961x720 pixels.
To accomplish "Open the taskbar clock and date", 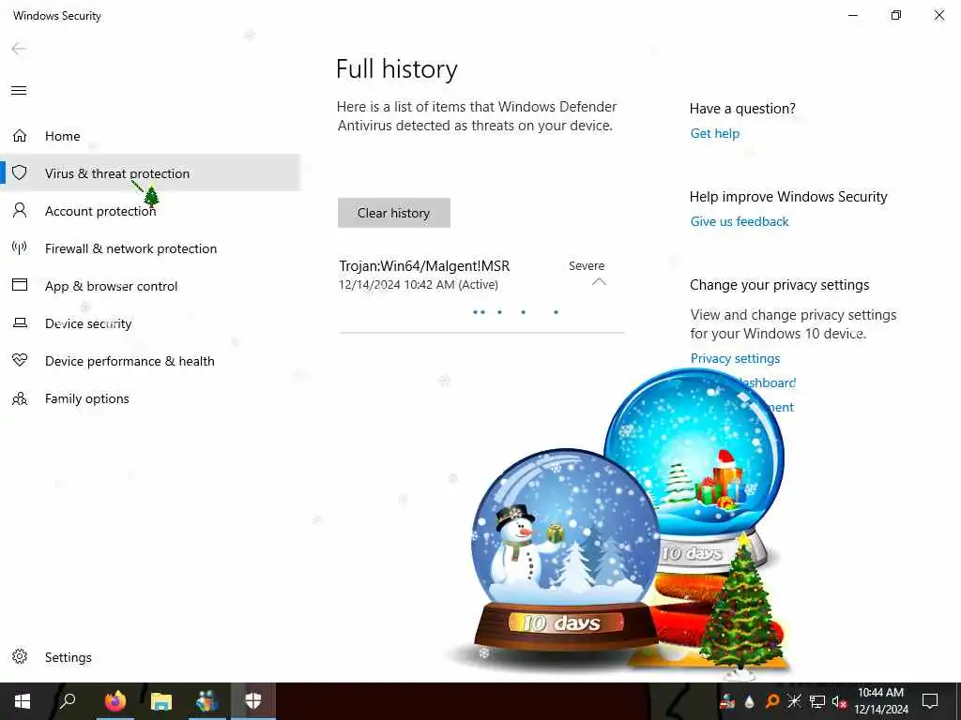I will (x=880, y=701).
